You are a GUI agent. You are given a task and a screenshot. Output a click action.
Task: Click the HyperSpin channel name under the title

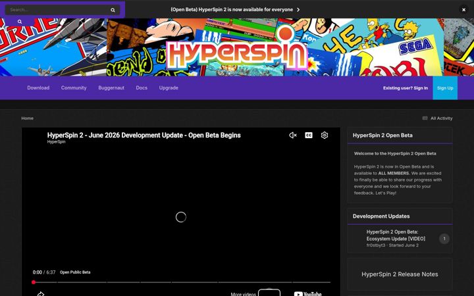[56, 141]
